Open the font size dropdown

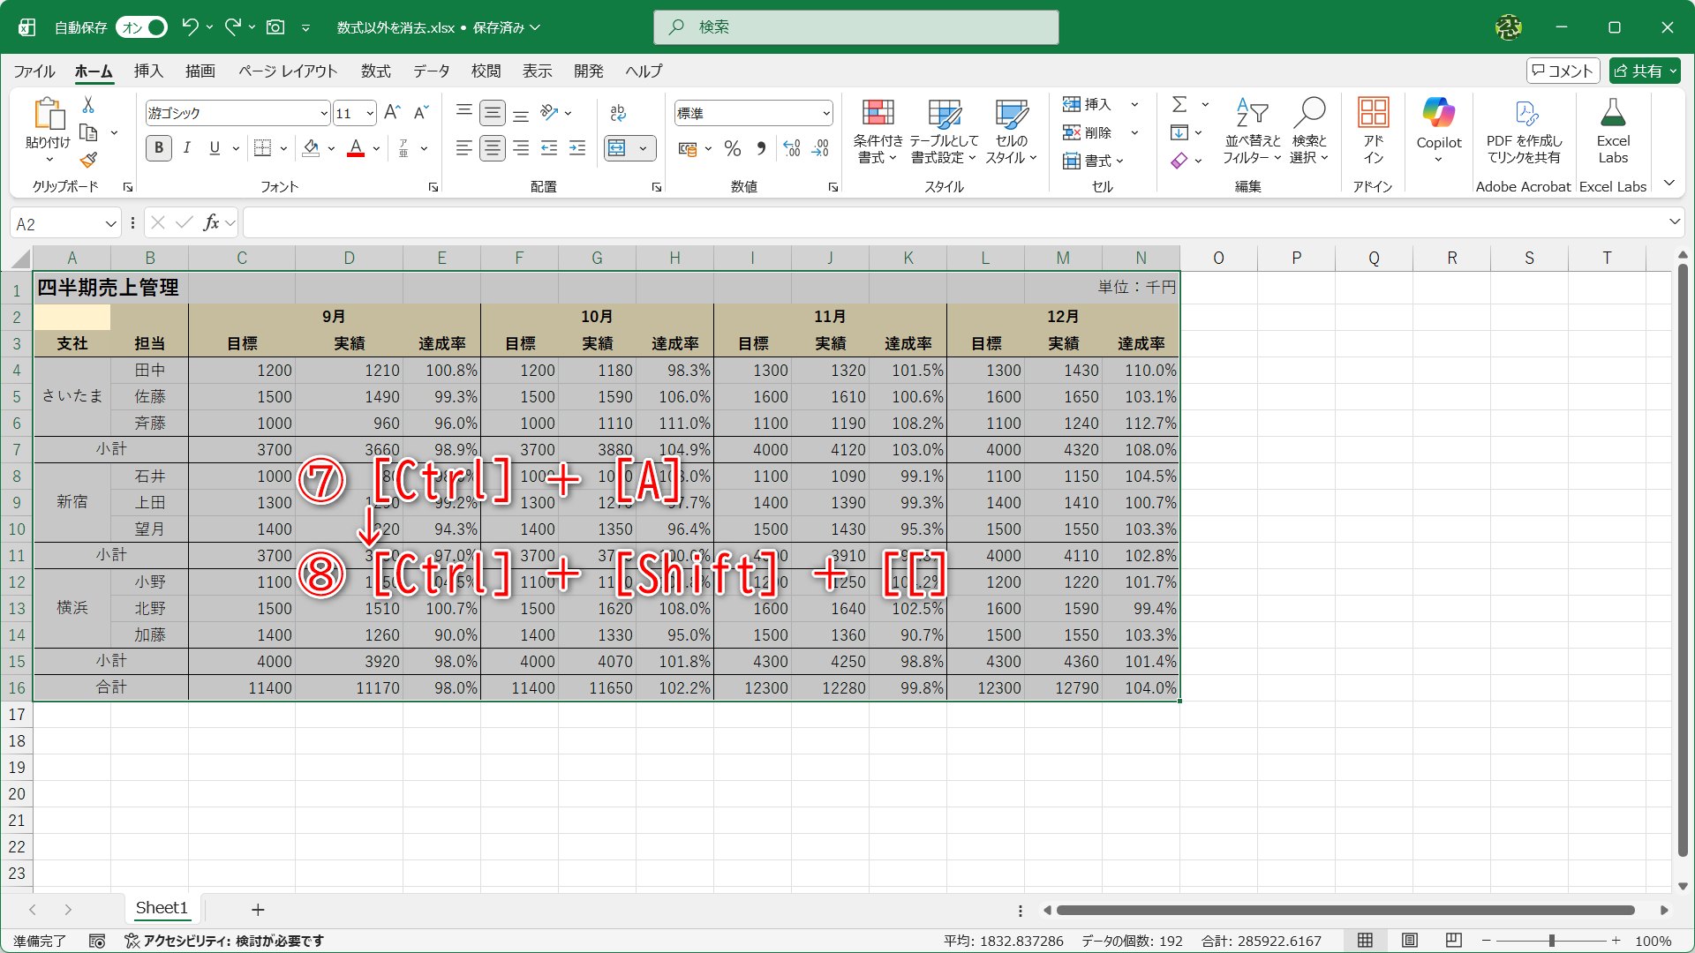368,113
